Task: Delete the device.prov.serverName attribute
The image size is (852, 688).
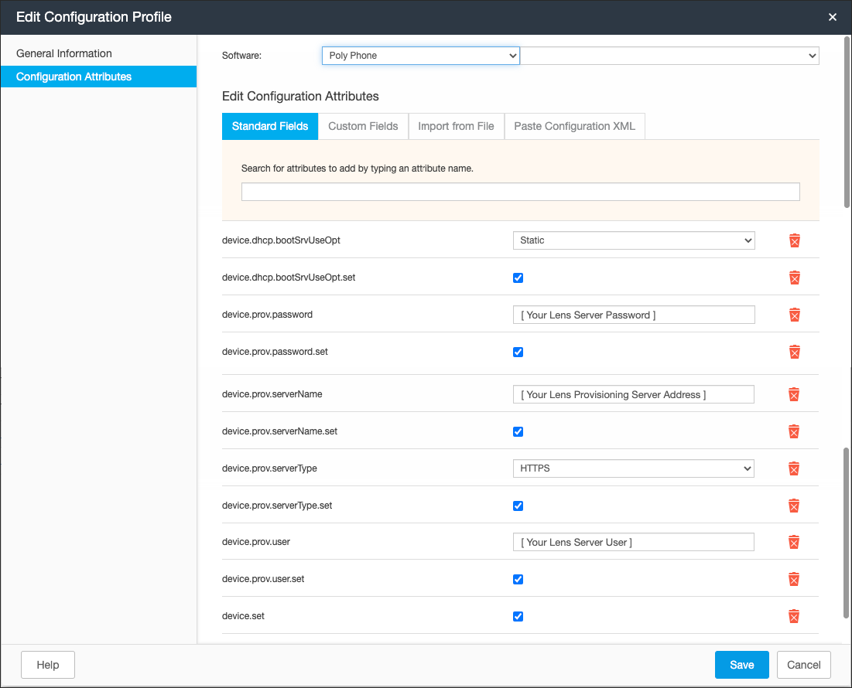Action: click(794, 394)
